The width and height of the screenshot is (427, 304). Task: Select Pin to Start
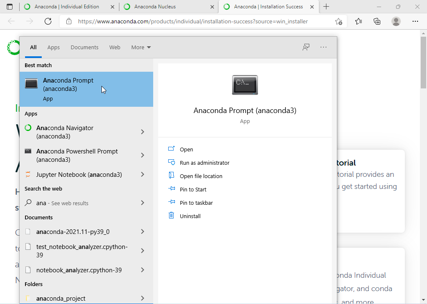tap(193, 189)
